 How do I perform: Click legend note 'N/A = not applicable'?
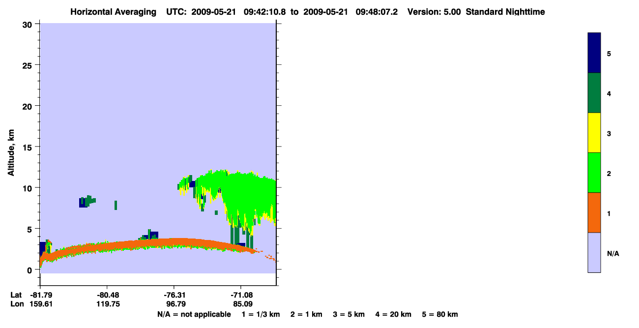(x=194, y=314)
